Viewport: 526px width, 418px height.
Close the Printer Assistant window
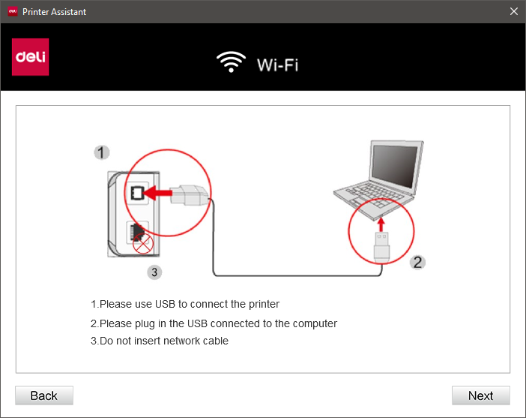[x=513, y=11]
